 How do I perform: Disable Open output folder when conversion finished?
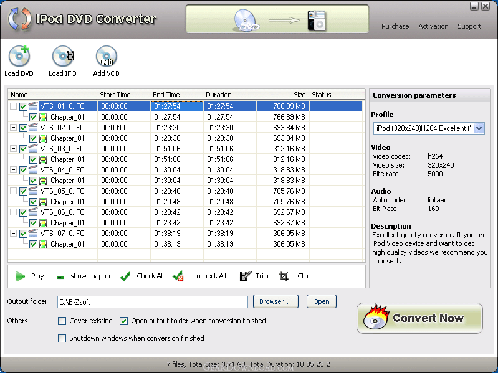point(123,321)
